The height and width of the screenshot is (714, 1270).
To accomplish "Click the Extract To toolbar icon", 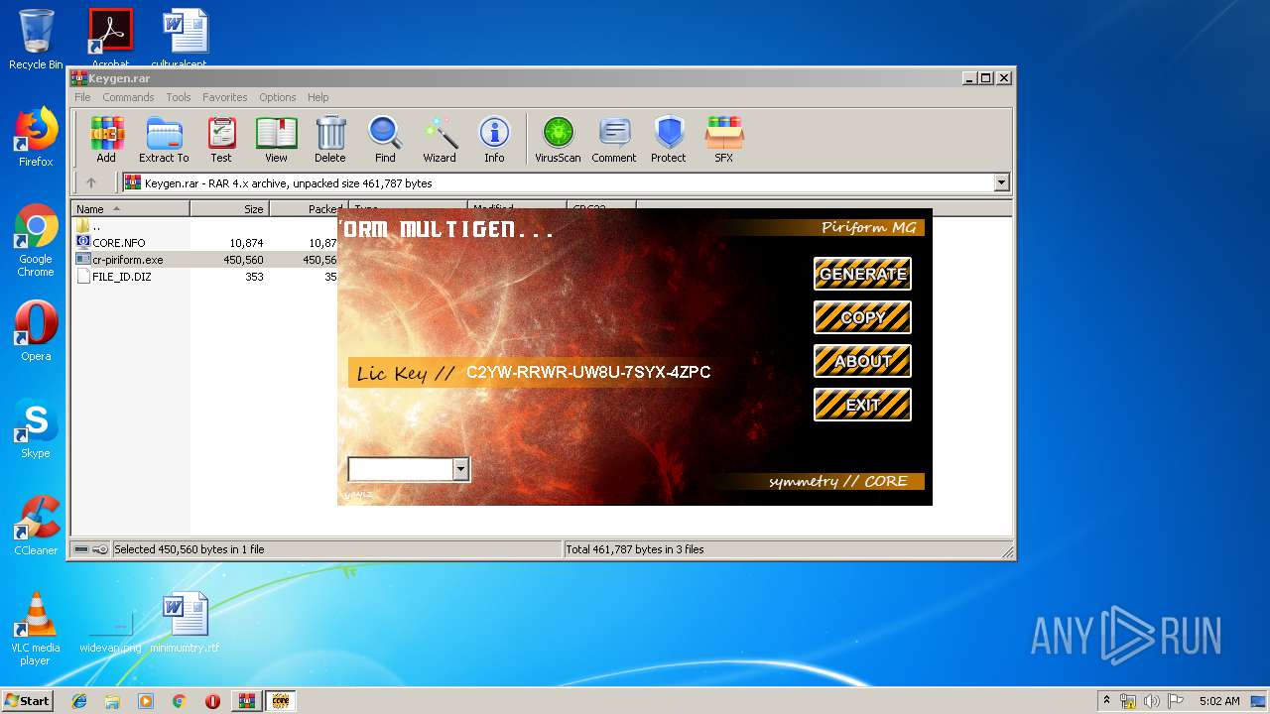I will 164,139.
